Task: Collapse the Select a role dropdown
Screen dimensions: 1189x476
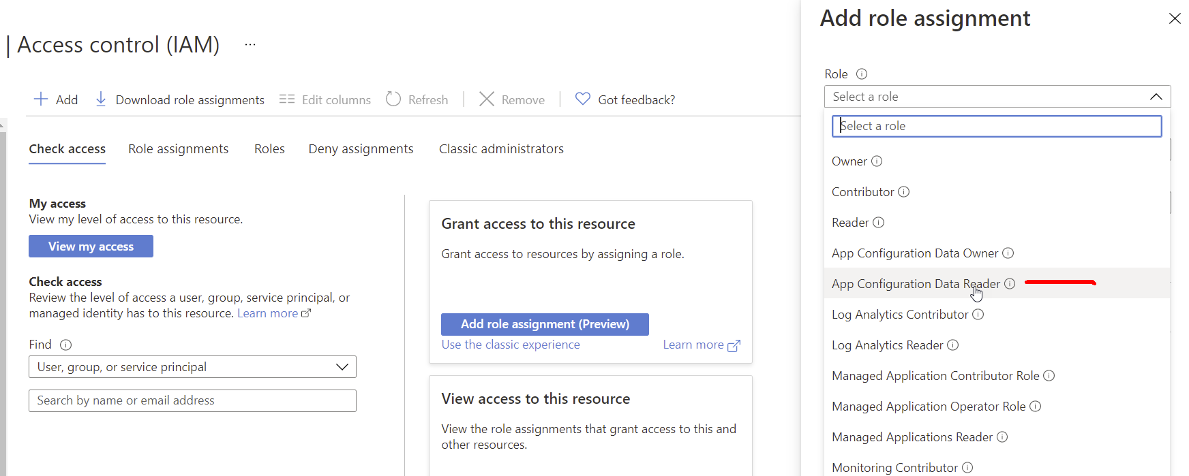Action: point(1156,97)
